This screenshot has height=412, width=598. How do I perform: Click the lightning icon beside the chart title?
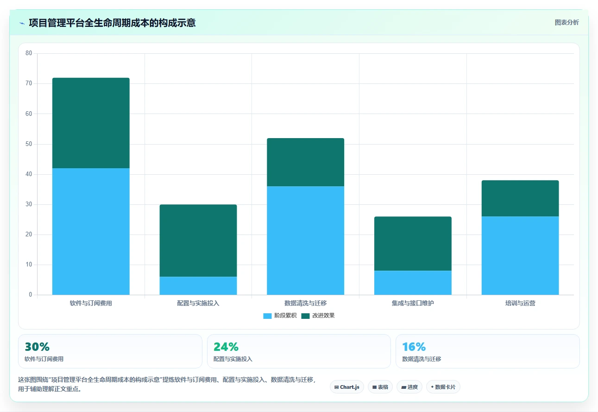pyautogui.click(x=22, y=23)
